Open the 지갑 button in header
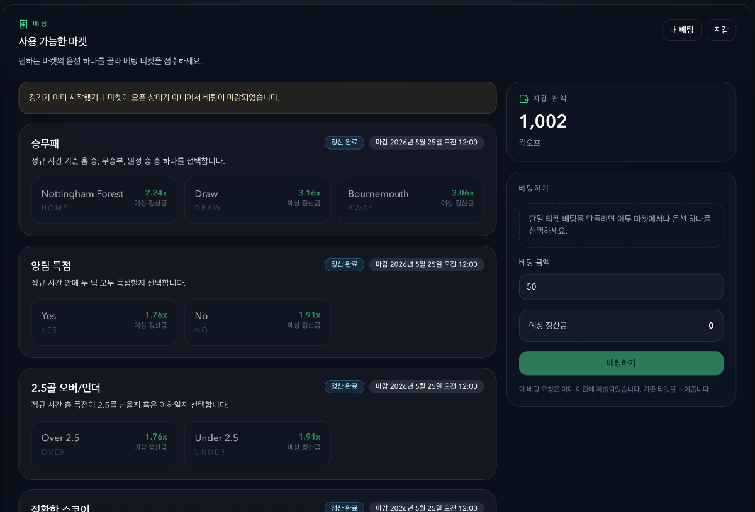 [721, 30]
